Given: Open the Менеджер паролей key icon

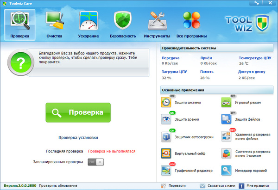Looking at the screenshot, I should click(226, 170).
